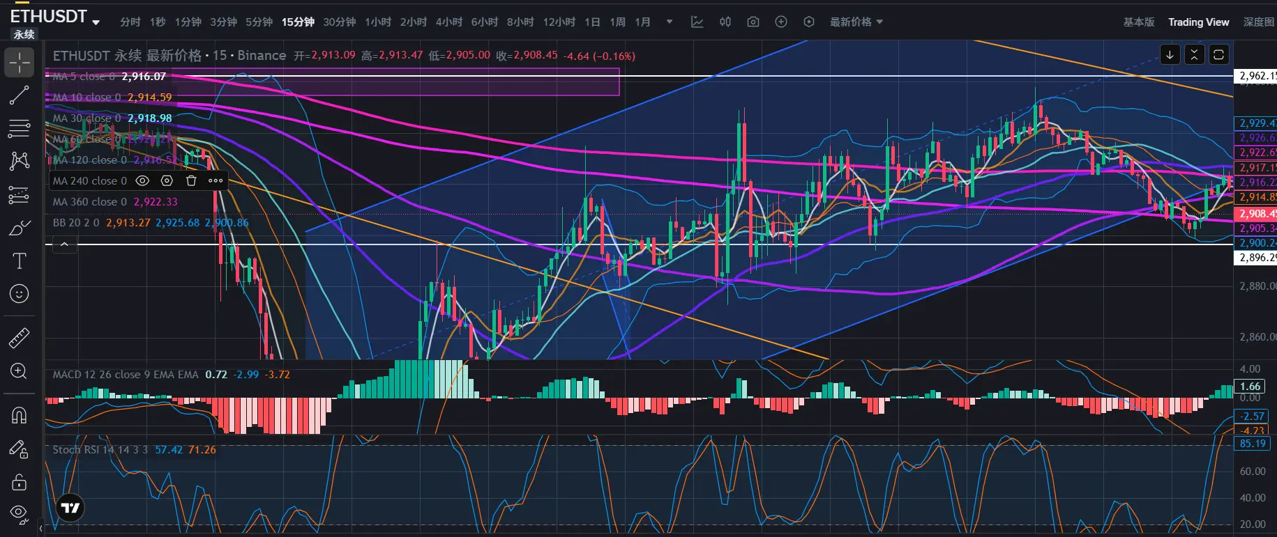The width and height of the screenshot is (1277, 537).
Task: Switch chart to 1日 interval
Action: pos(592,22)
